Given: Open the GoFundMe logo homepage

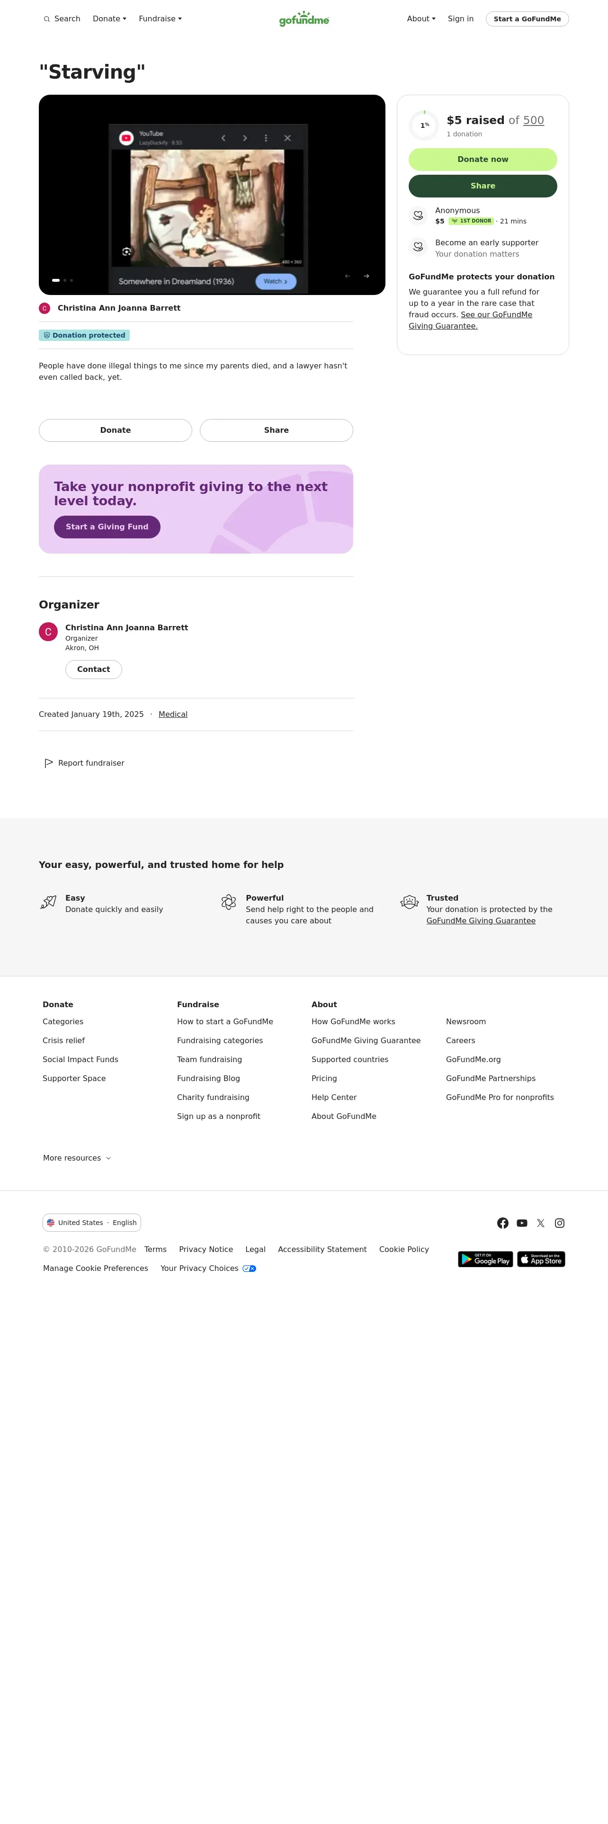Looking at the screenshot, I should pos(304,19).
